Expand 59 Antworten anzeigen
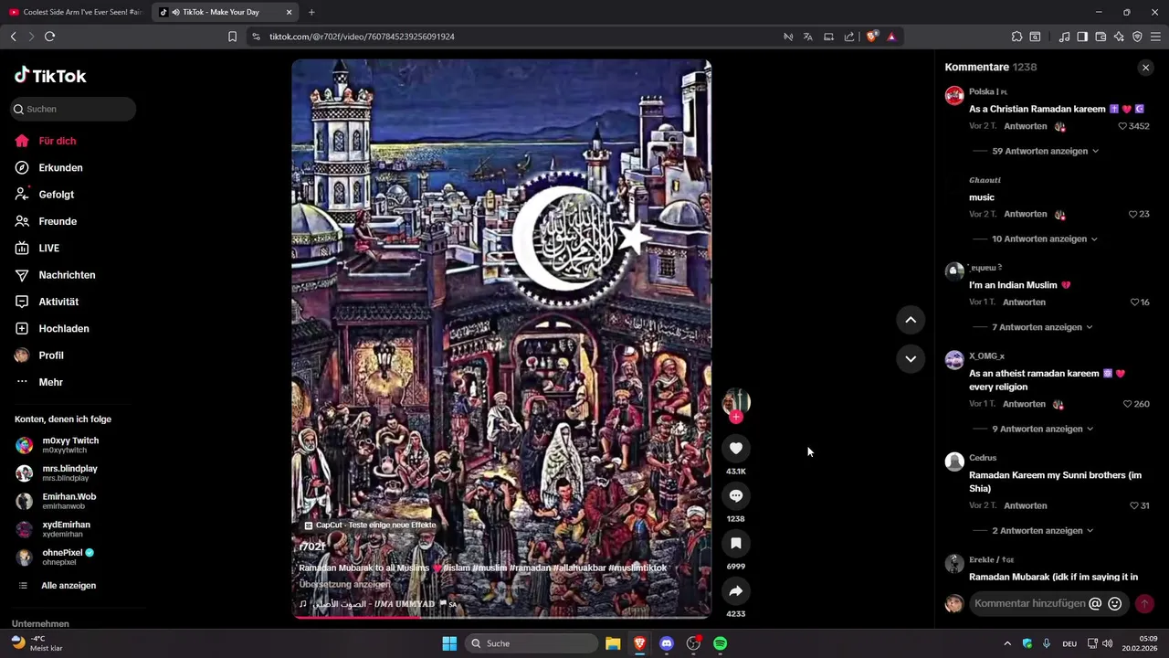This screenshot has height=658, width=1169. 1045,151
